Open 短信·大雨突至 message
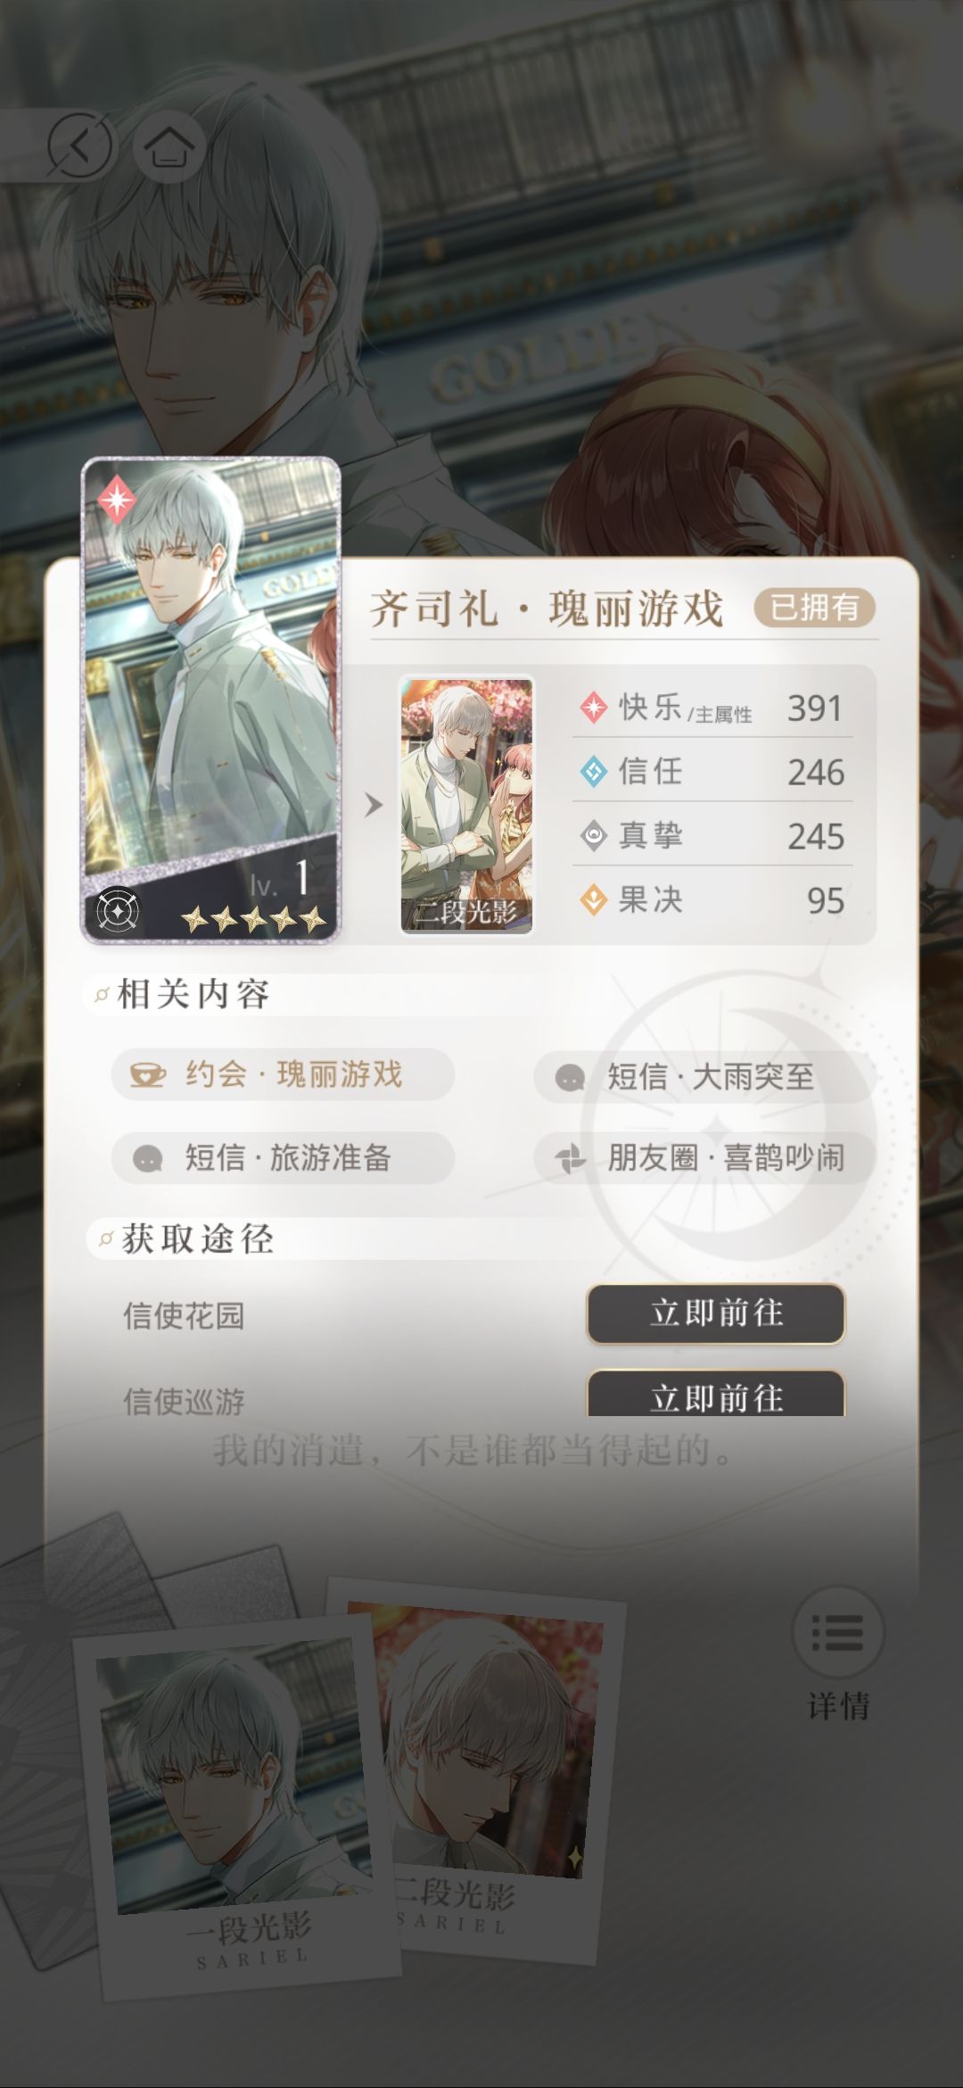The image size is (963, 2088). pyautogui.click(x=704, y=1077)
